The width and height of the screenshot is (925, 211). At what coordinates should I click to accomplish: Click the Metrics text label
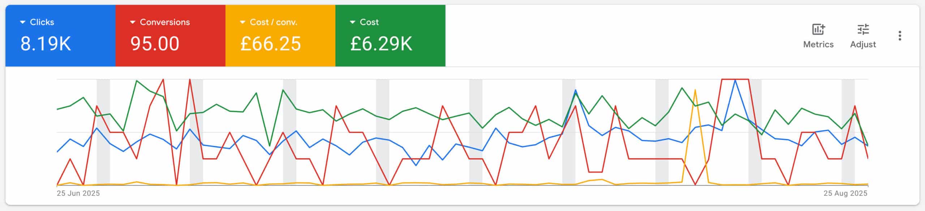pos(818,44)
